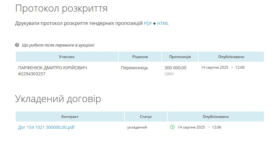Click participant name ПАРФЕНЮК ДМИТРО ЮРІЙОВИЧ

click(x=52, y=68)
